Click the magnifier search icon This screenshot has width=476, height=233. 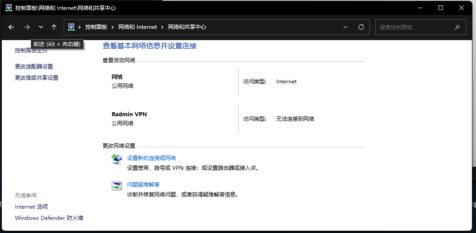pyautogui.click(x=457, y=27)
